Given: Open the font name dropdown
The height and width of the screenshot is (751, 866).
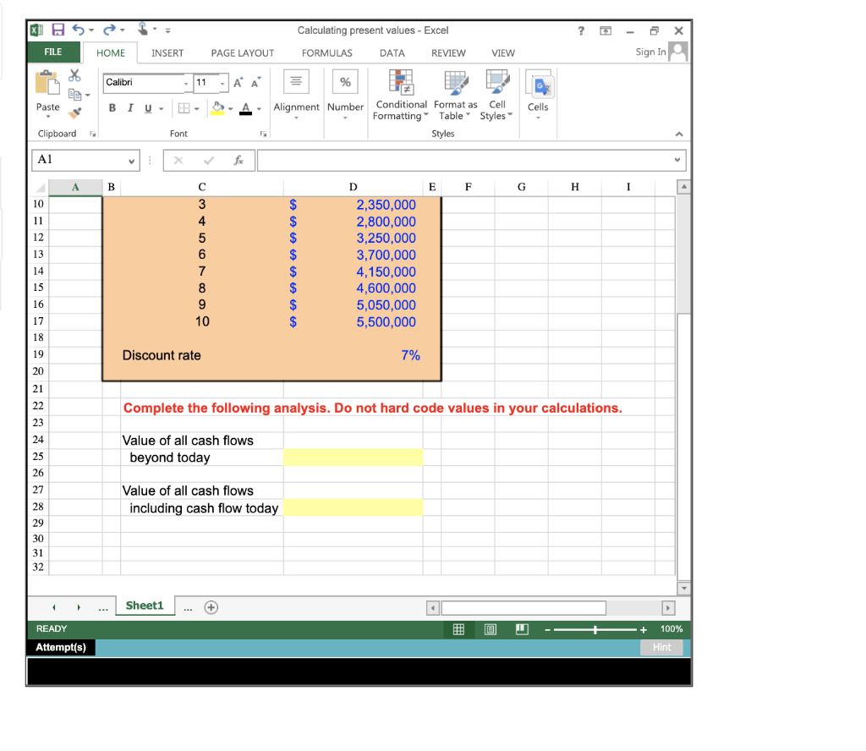Looking at the screenshot, I should 187,83.
